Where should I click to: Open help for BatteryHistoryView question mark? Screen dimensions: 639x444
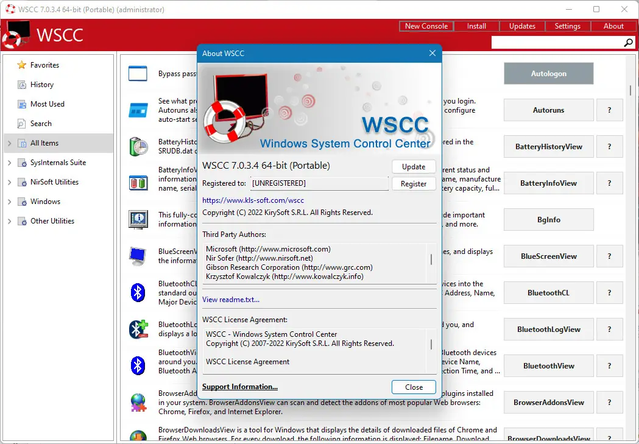pyautogui.click(x=610, y=147)
